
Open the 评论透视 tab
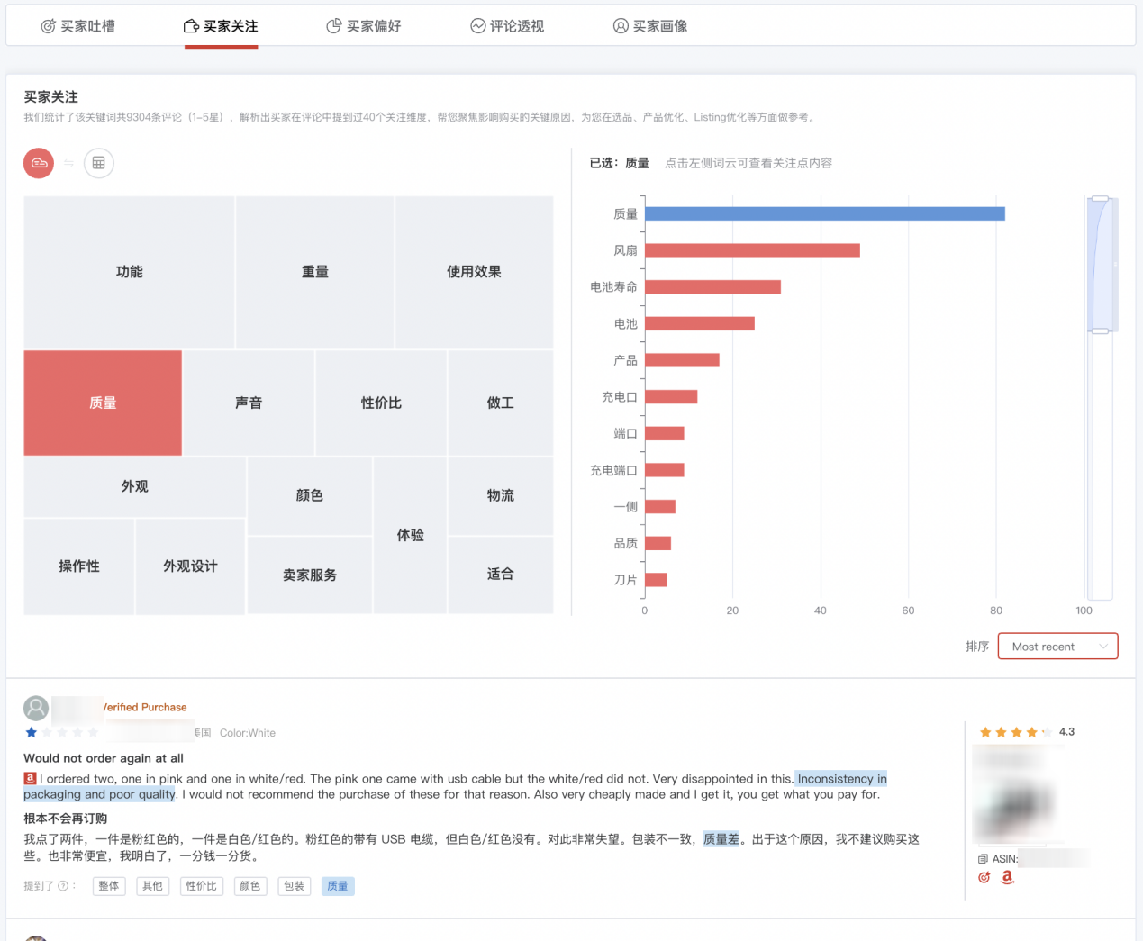click(507, 26)
